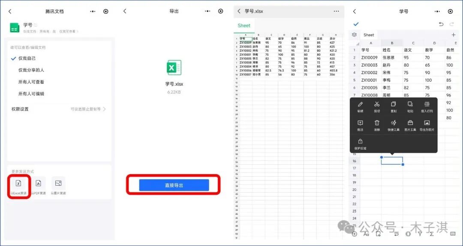
Task: Choose 复制 in cell popup
Action: [x=393, y=107]
